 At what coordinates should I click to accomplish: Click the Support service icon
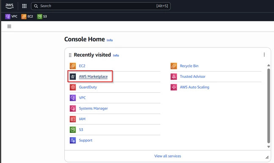click(x=73, y=140)
